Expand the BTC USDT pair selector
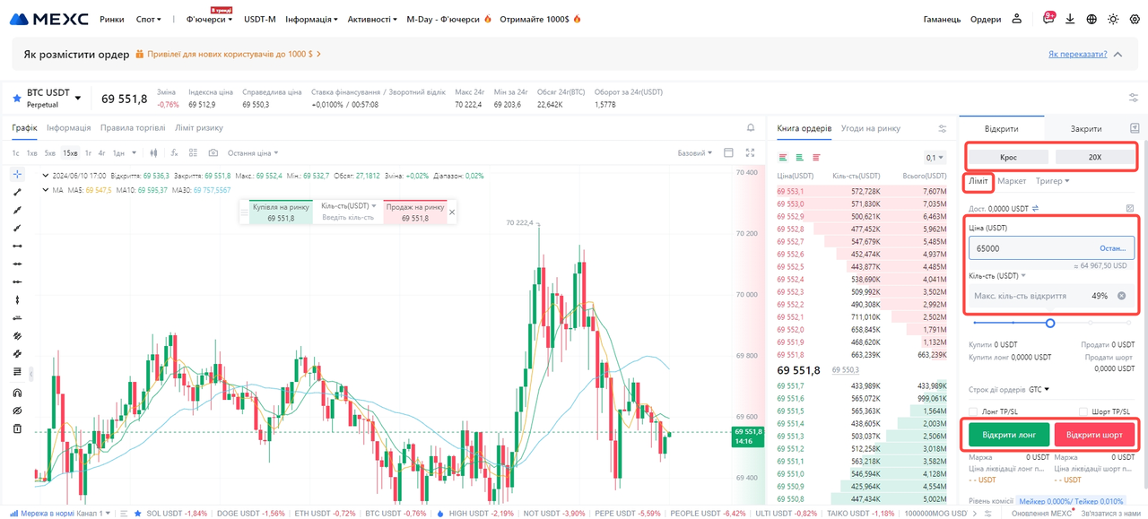The height and width of the screenshot is (519, 1148). 78,98
